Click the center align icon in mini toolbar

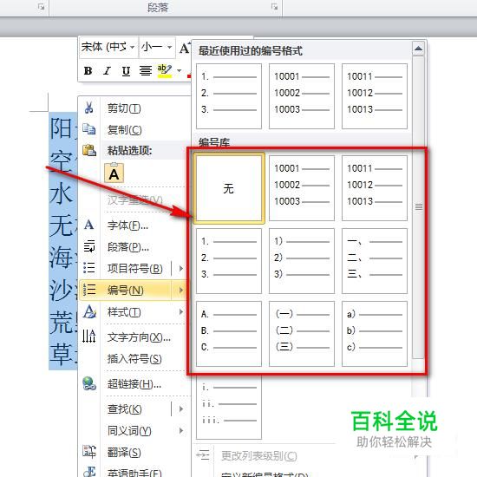pyautogui.click(x=146, y=70)
